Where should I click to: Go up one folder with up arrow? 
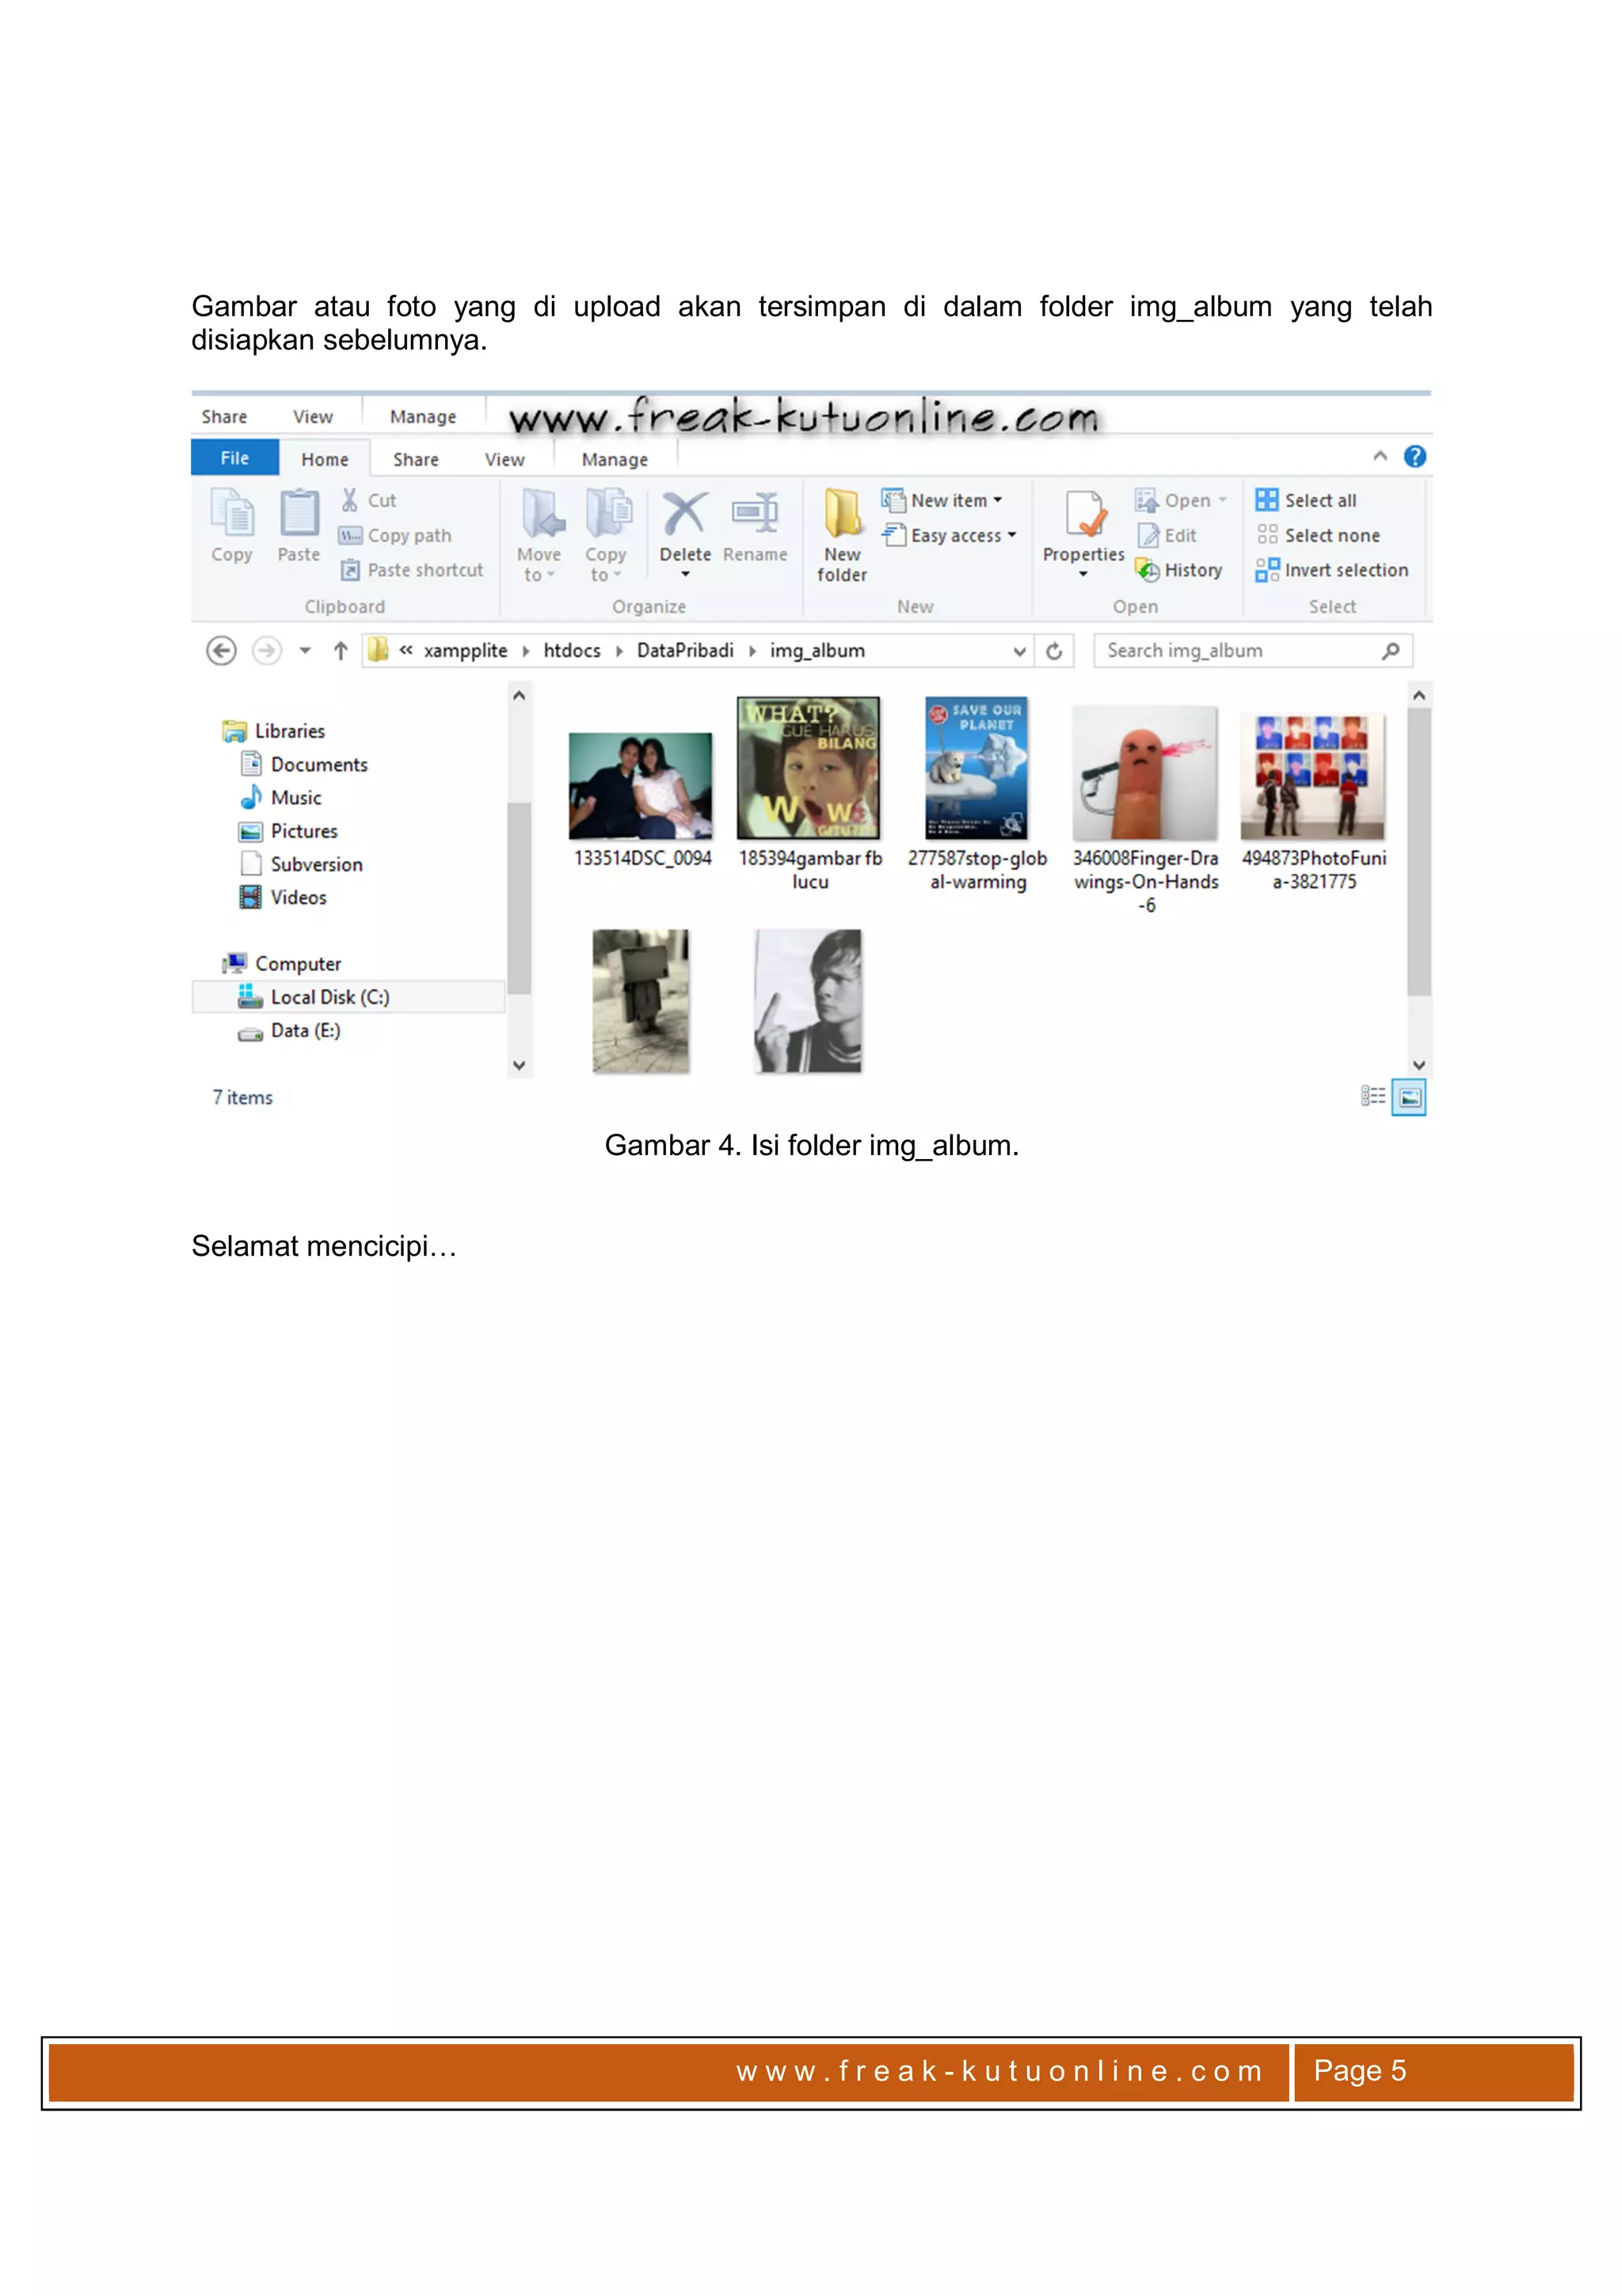point(341,651)
